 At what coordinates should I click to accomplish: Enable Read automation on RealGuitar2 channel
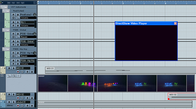tap(13, 15)
